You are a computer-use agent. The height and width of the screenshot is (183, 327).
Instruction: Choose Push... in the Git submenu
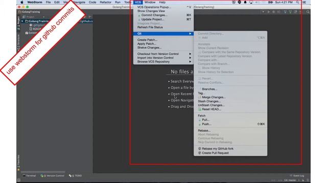(230, 124)
